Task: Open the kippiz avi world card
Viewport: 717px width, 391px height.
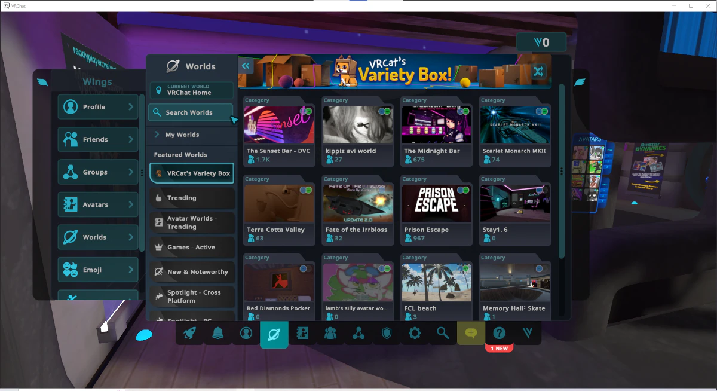Action: coord(358,131)
